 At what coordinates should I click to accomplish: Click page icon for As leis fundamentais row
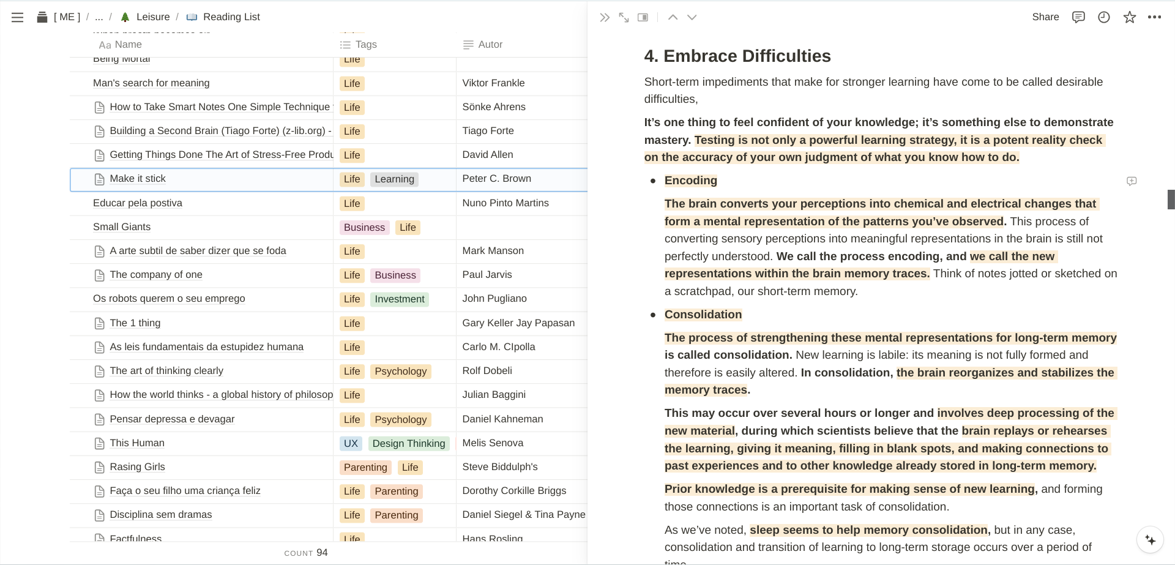99,348
